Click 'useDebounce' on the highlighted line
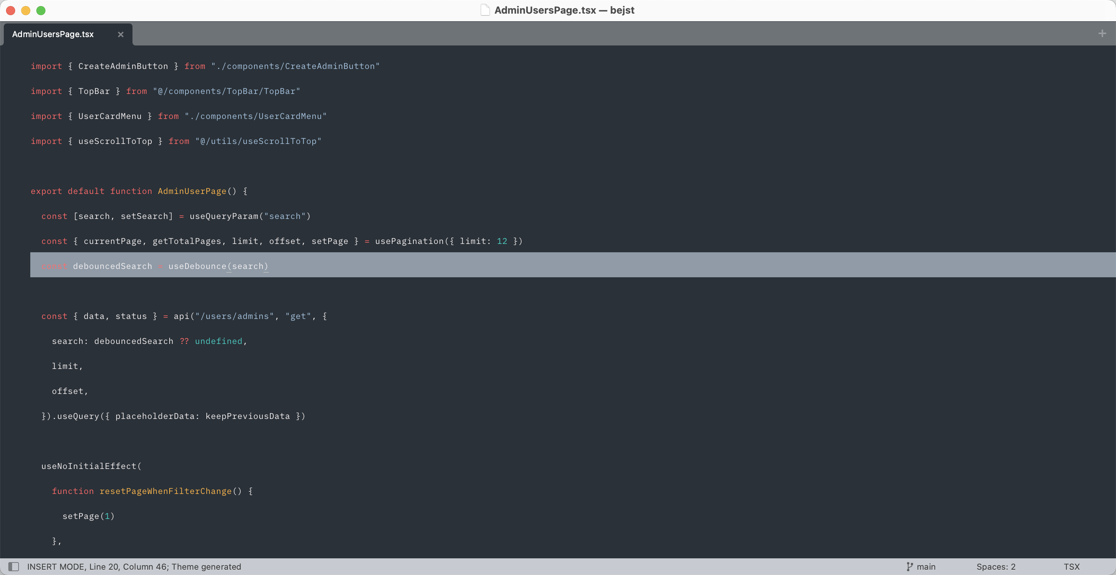The height and width of the screenshot is (575, 1116). point(197,266)
